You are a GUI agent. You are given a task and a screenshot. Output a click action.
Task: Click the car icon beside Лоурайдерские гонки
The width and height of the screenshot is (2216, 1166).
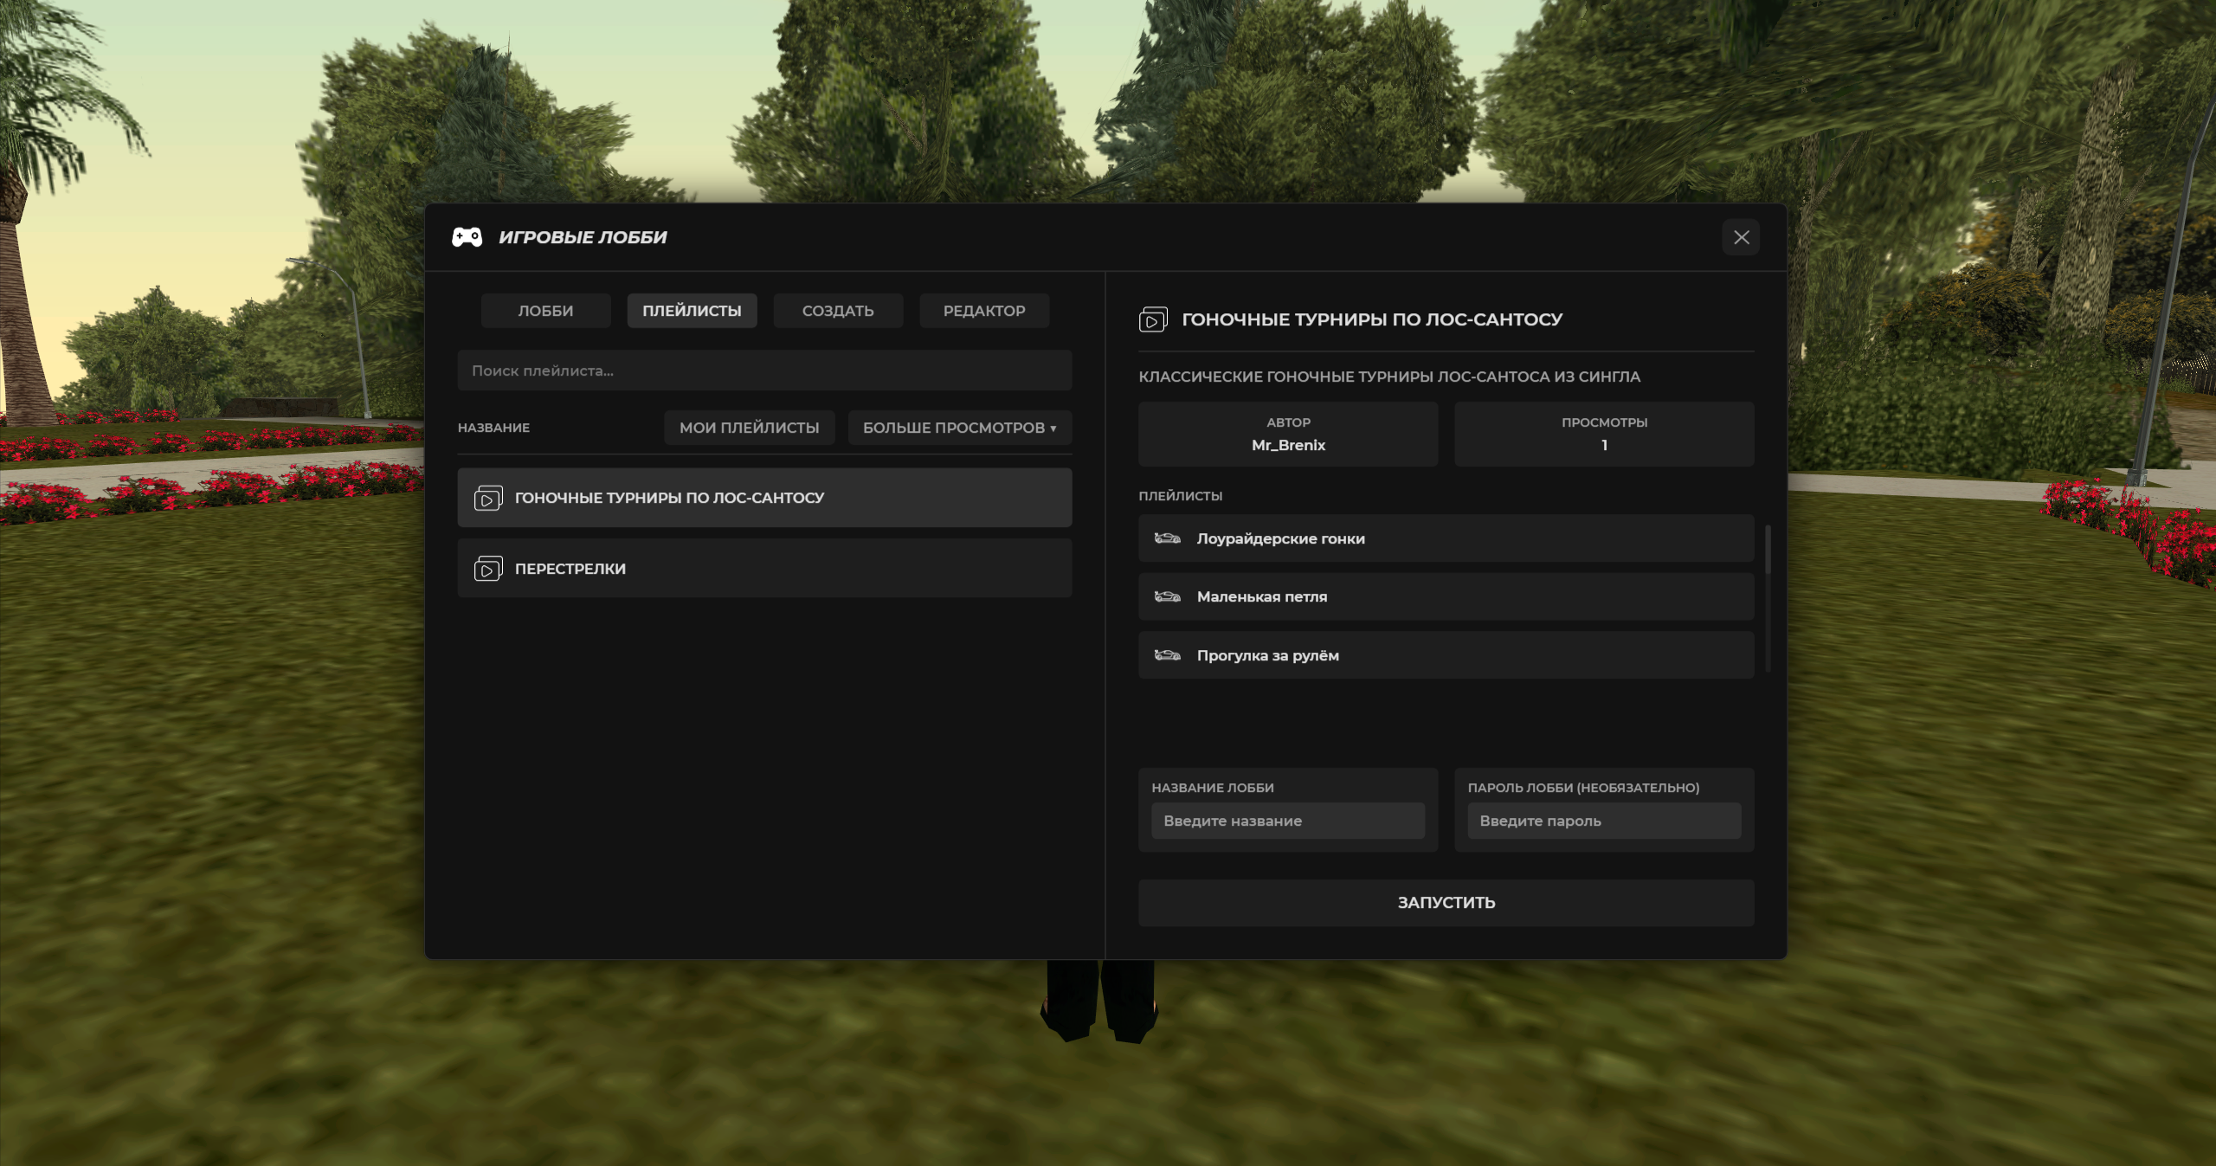(x=1167, y=538)
